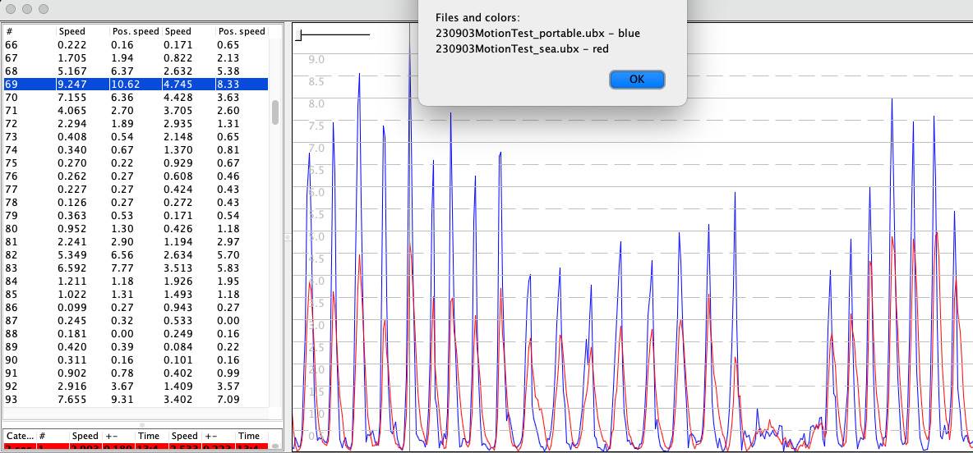
Task: Select row 93 in the speed table
Action: pyautogui.click(x=136, y=400)
